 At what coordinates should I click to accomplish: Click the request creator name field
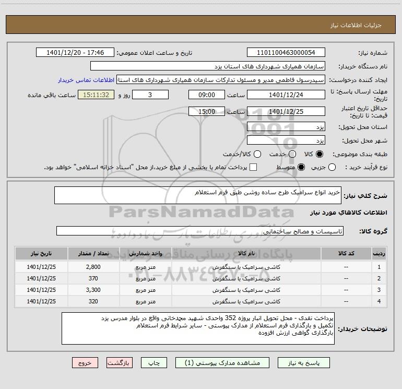(x=221, y=80)
